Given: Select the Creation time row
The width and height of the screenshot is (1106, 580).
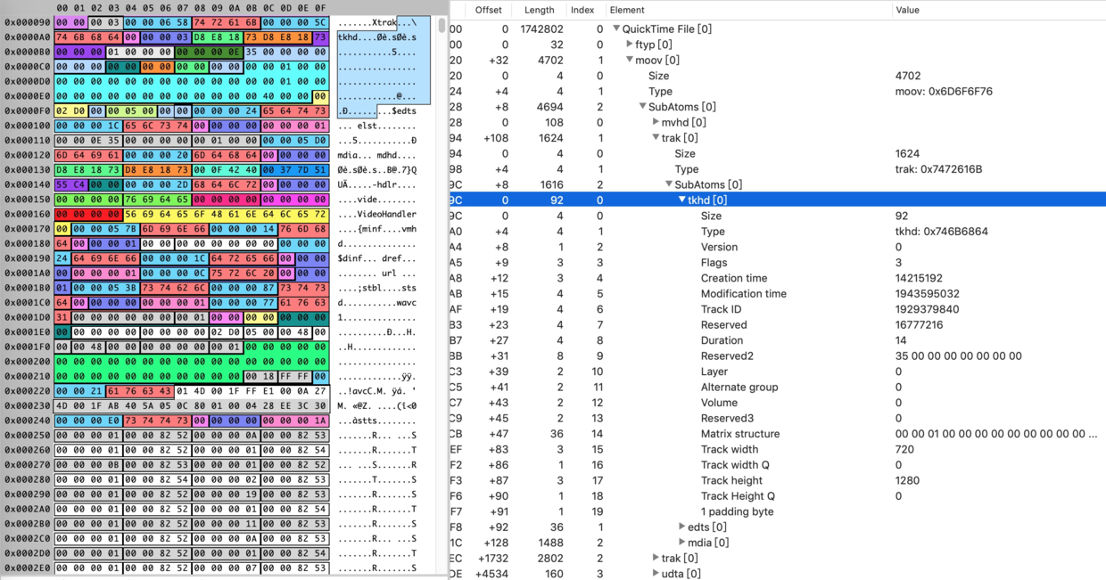Looking at the screenshot, I should click(777, 278).
